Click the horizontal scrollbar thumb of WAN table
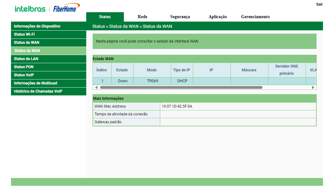Image resolution: width=328 pixels, height=193 pixels. click(181, 87)
